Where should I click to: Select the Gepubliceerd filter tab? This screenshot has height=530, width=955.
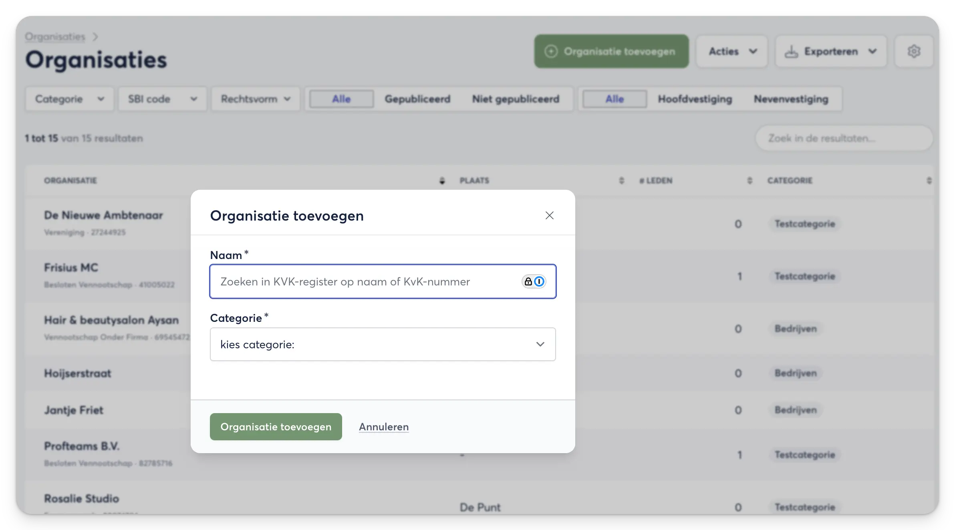tap(417, 99)
